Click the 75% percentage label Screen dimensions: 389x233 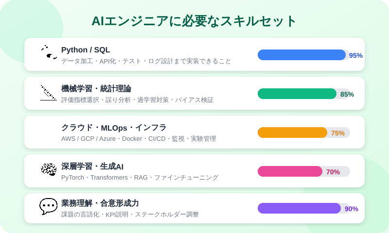[x=337, y=133]
